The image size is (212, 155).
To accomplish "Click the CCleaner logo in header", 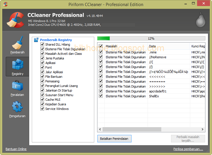I will click(15, 20).
